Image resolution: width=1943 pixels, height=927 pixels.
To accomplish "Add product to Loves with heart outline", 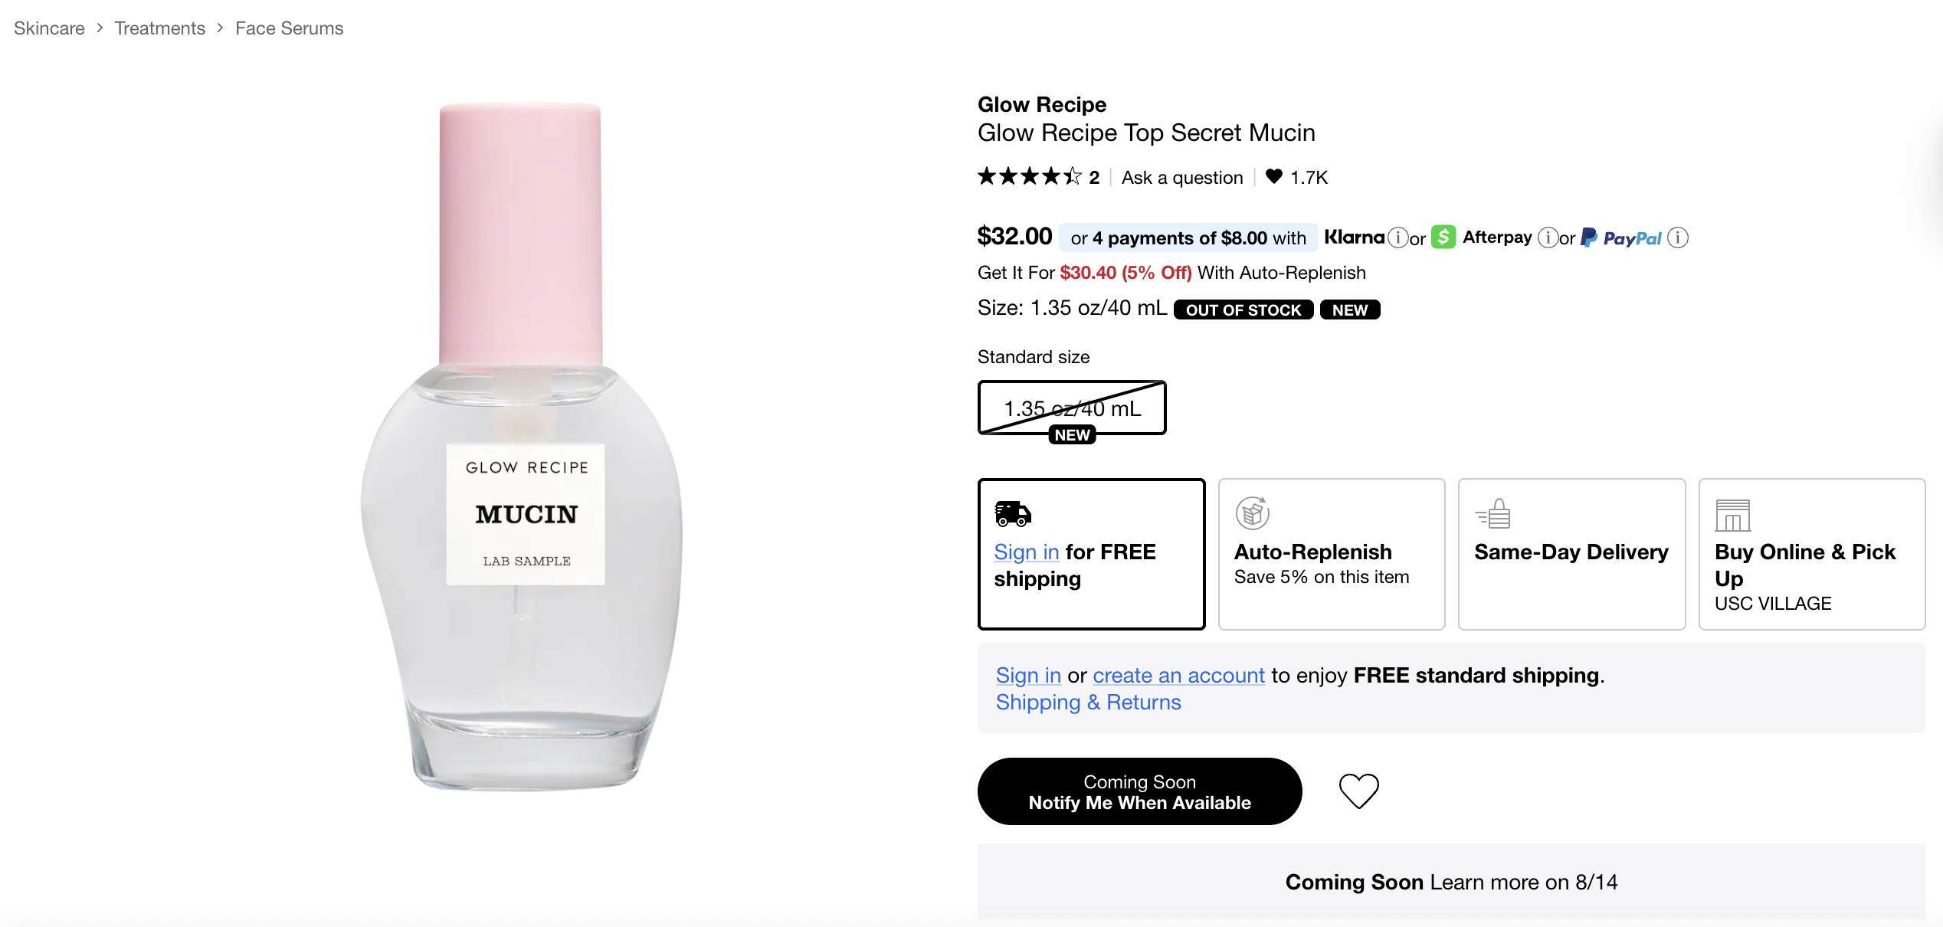I will coord(1358,791).
